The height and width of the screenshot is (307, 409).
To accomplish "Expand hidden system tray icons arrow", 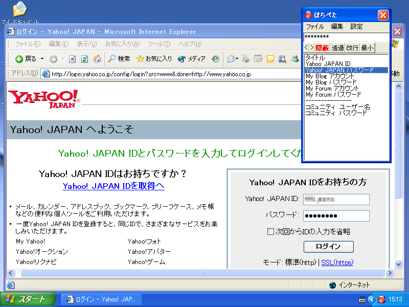I will 372,299.
